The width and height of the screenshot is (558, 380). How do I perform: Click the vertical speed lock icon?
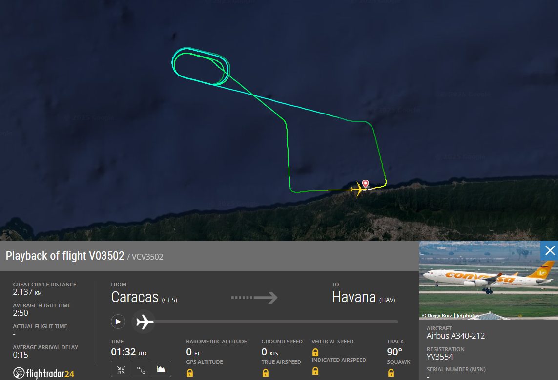pyautogui.click(x=315, y=352)
